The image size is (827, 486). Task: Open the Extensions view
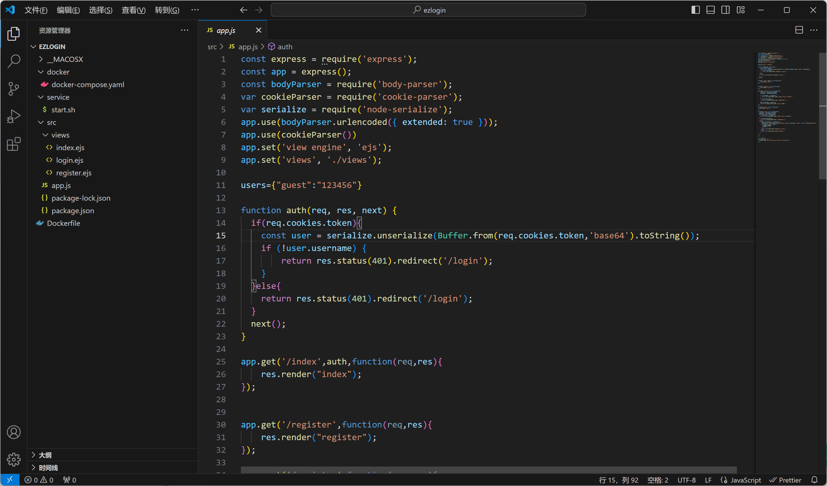pyautogui.click(x=13, y=144)
